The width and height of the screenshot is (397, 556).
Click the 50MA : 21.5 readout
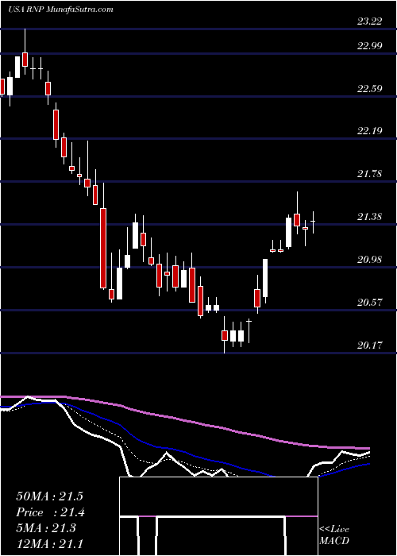[x=49, y=496]
